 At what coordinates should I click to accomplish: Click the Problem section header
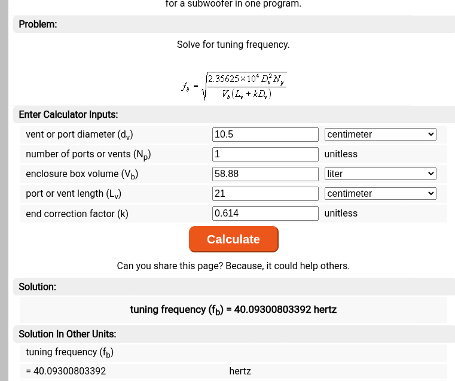point(38,25)
